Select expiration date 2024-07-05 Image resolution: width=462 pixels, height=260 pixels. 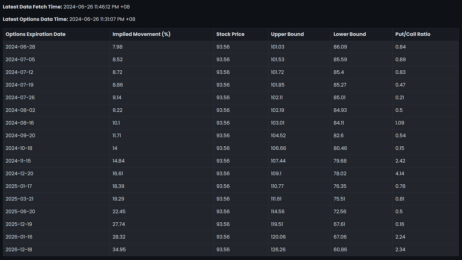[x=20, y=59]
